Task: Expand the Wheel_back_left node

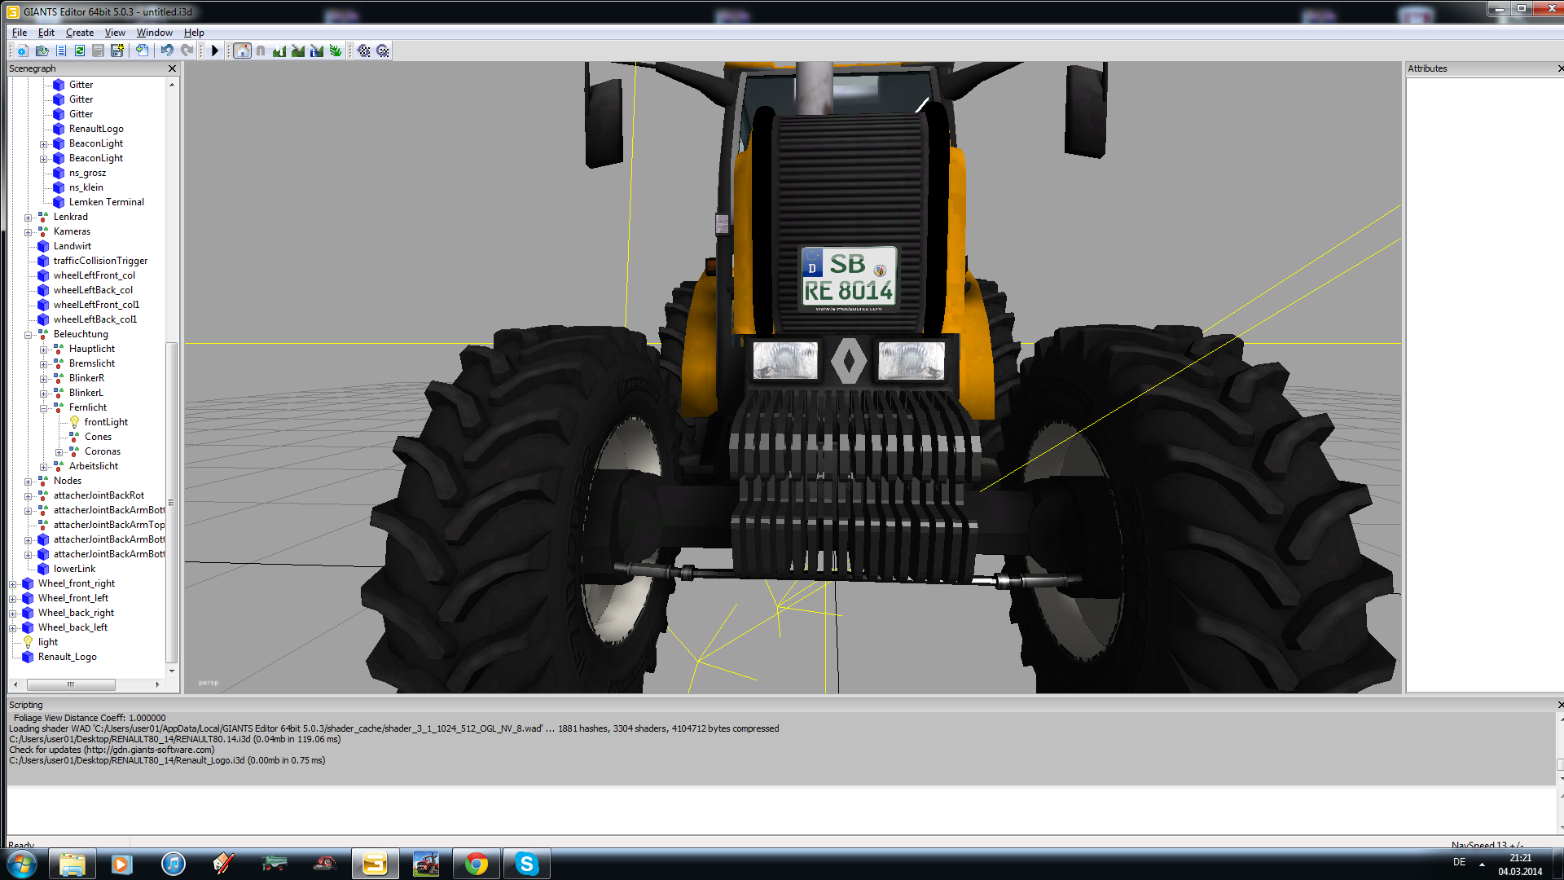Action: pos(13,628)
